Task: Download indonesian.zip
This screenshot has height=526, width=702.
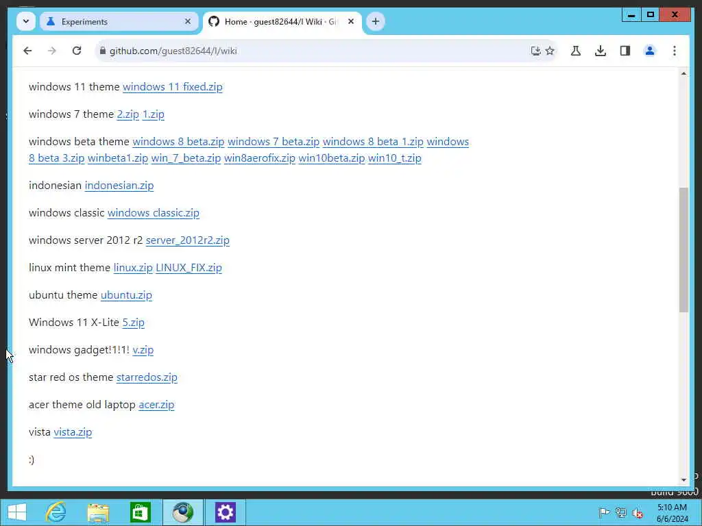Action: click(119, 186)
